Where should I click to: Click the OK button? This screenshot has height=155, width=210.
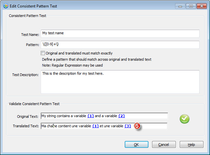click(x=136, y=145)
